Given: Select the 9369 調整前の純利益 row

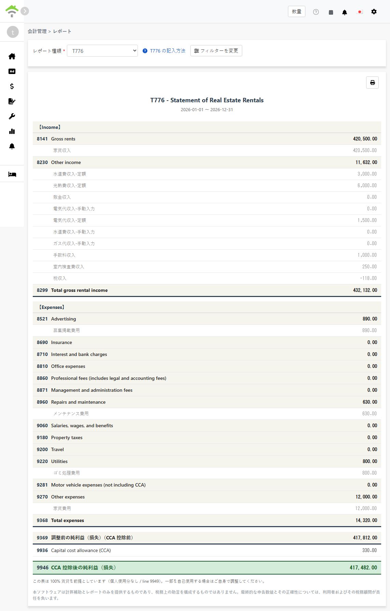Looking at the screenshot, I should click(207, 538).
